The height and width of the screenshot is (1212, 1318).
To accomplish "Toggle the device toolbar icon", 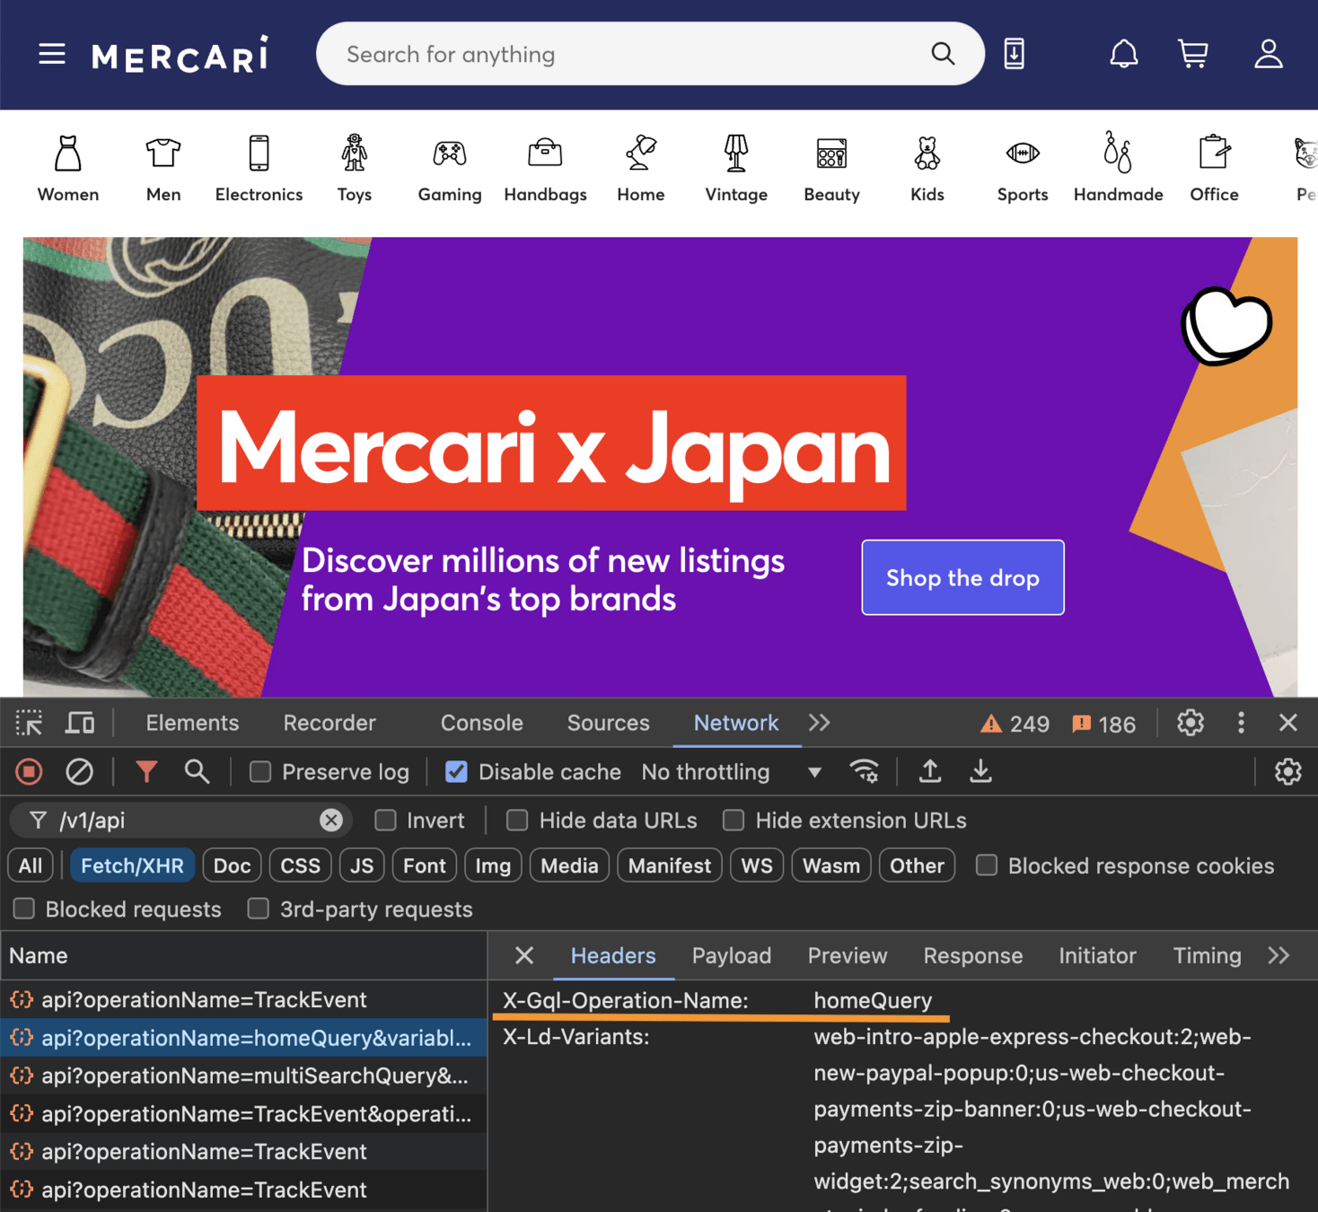I will pos(80,723).
